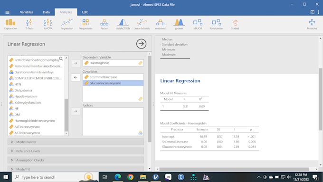
Task: Expand the Assumption Checks section
Action: point(76,160)
